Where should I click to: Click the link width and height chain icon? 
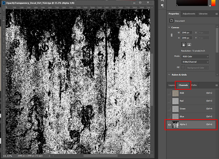[171, 35]
